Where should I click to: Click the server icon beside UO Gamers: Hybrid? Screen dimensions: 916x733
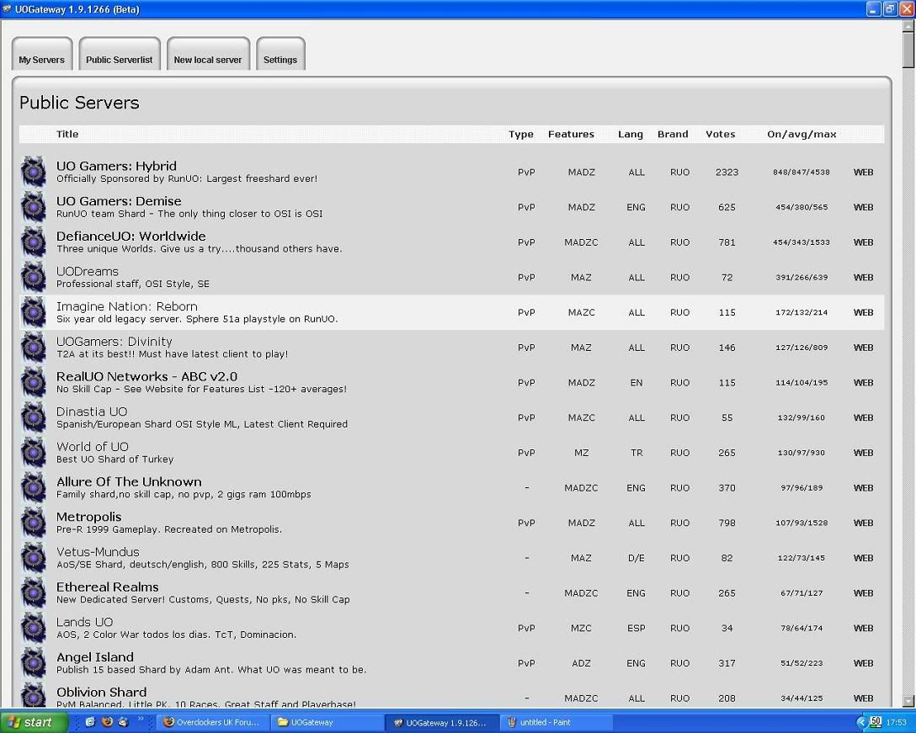coord(34,172)
